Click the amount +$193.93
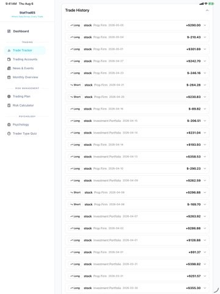220x294 pixels. [x=194, y=145]
